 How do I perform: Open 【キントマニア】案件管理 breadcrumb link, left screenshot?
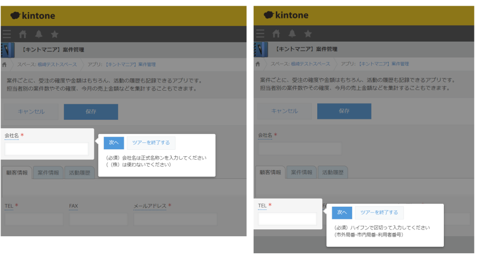131,65
